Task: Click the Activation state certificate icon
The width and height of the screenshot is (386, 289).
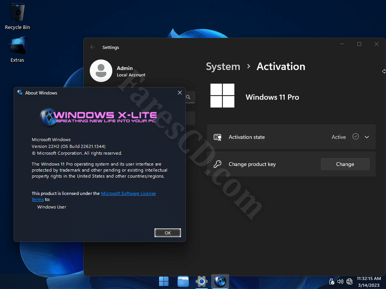Action: 218,137
